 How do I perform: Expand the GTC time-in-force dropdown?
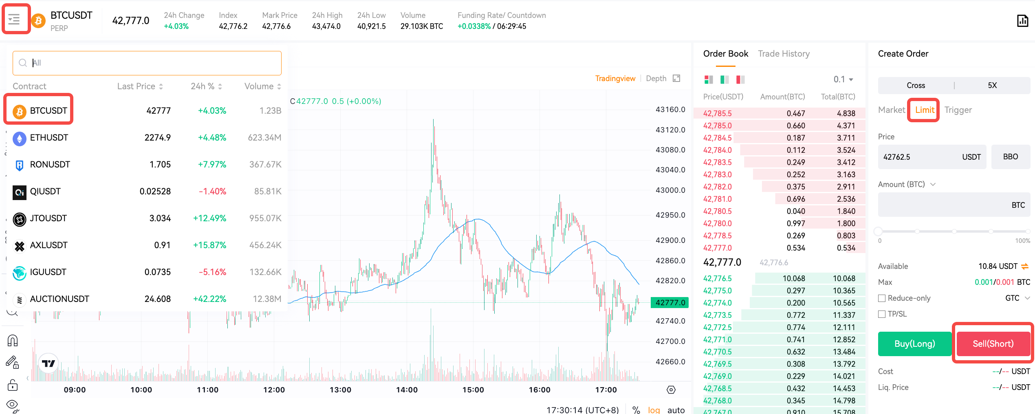[x=1017, y=298]
